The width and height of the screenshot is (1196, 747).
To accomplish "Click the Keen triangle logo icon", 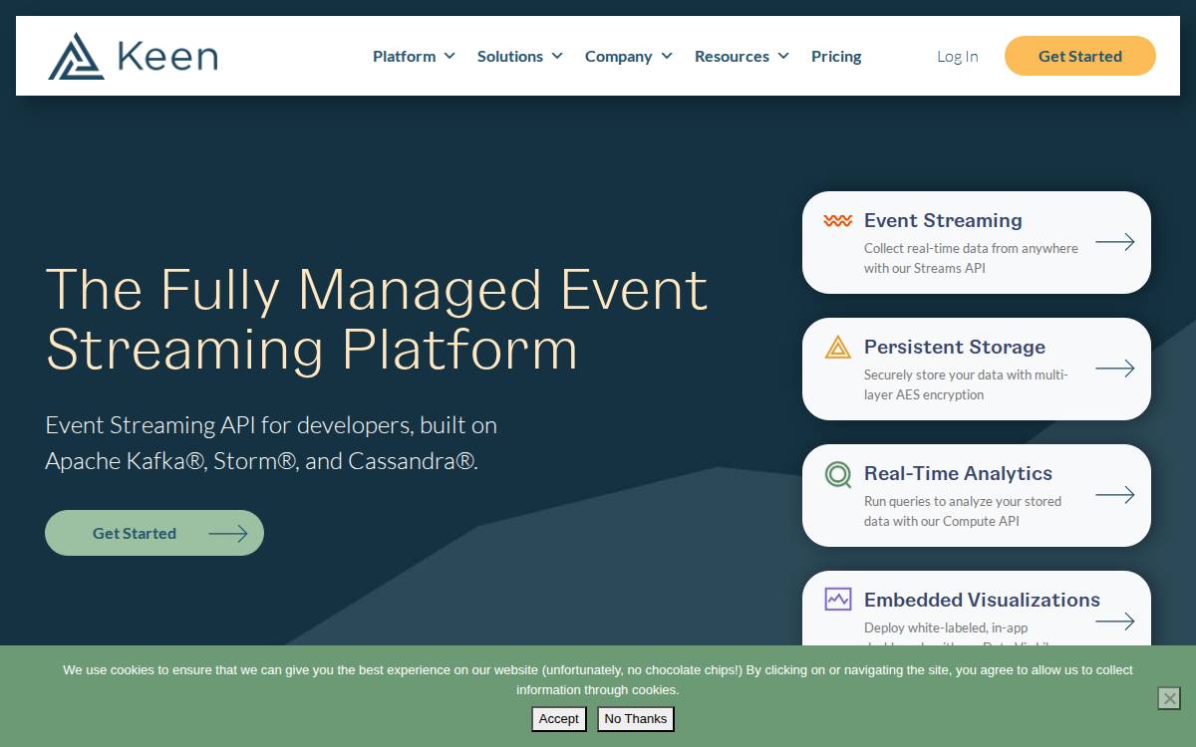I will point(76,56).
